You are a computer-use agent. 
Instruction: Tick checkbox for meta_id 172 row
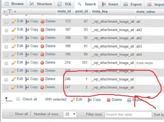tap(6, 22)
